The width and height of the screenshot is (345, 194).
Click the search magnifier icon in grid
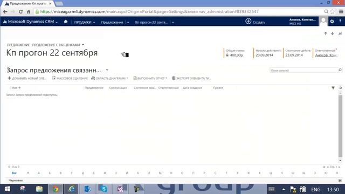pyautogui.click(x=340, y=70)
